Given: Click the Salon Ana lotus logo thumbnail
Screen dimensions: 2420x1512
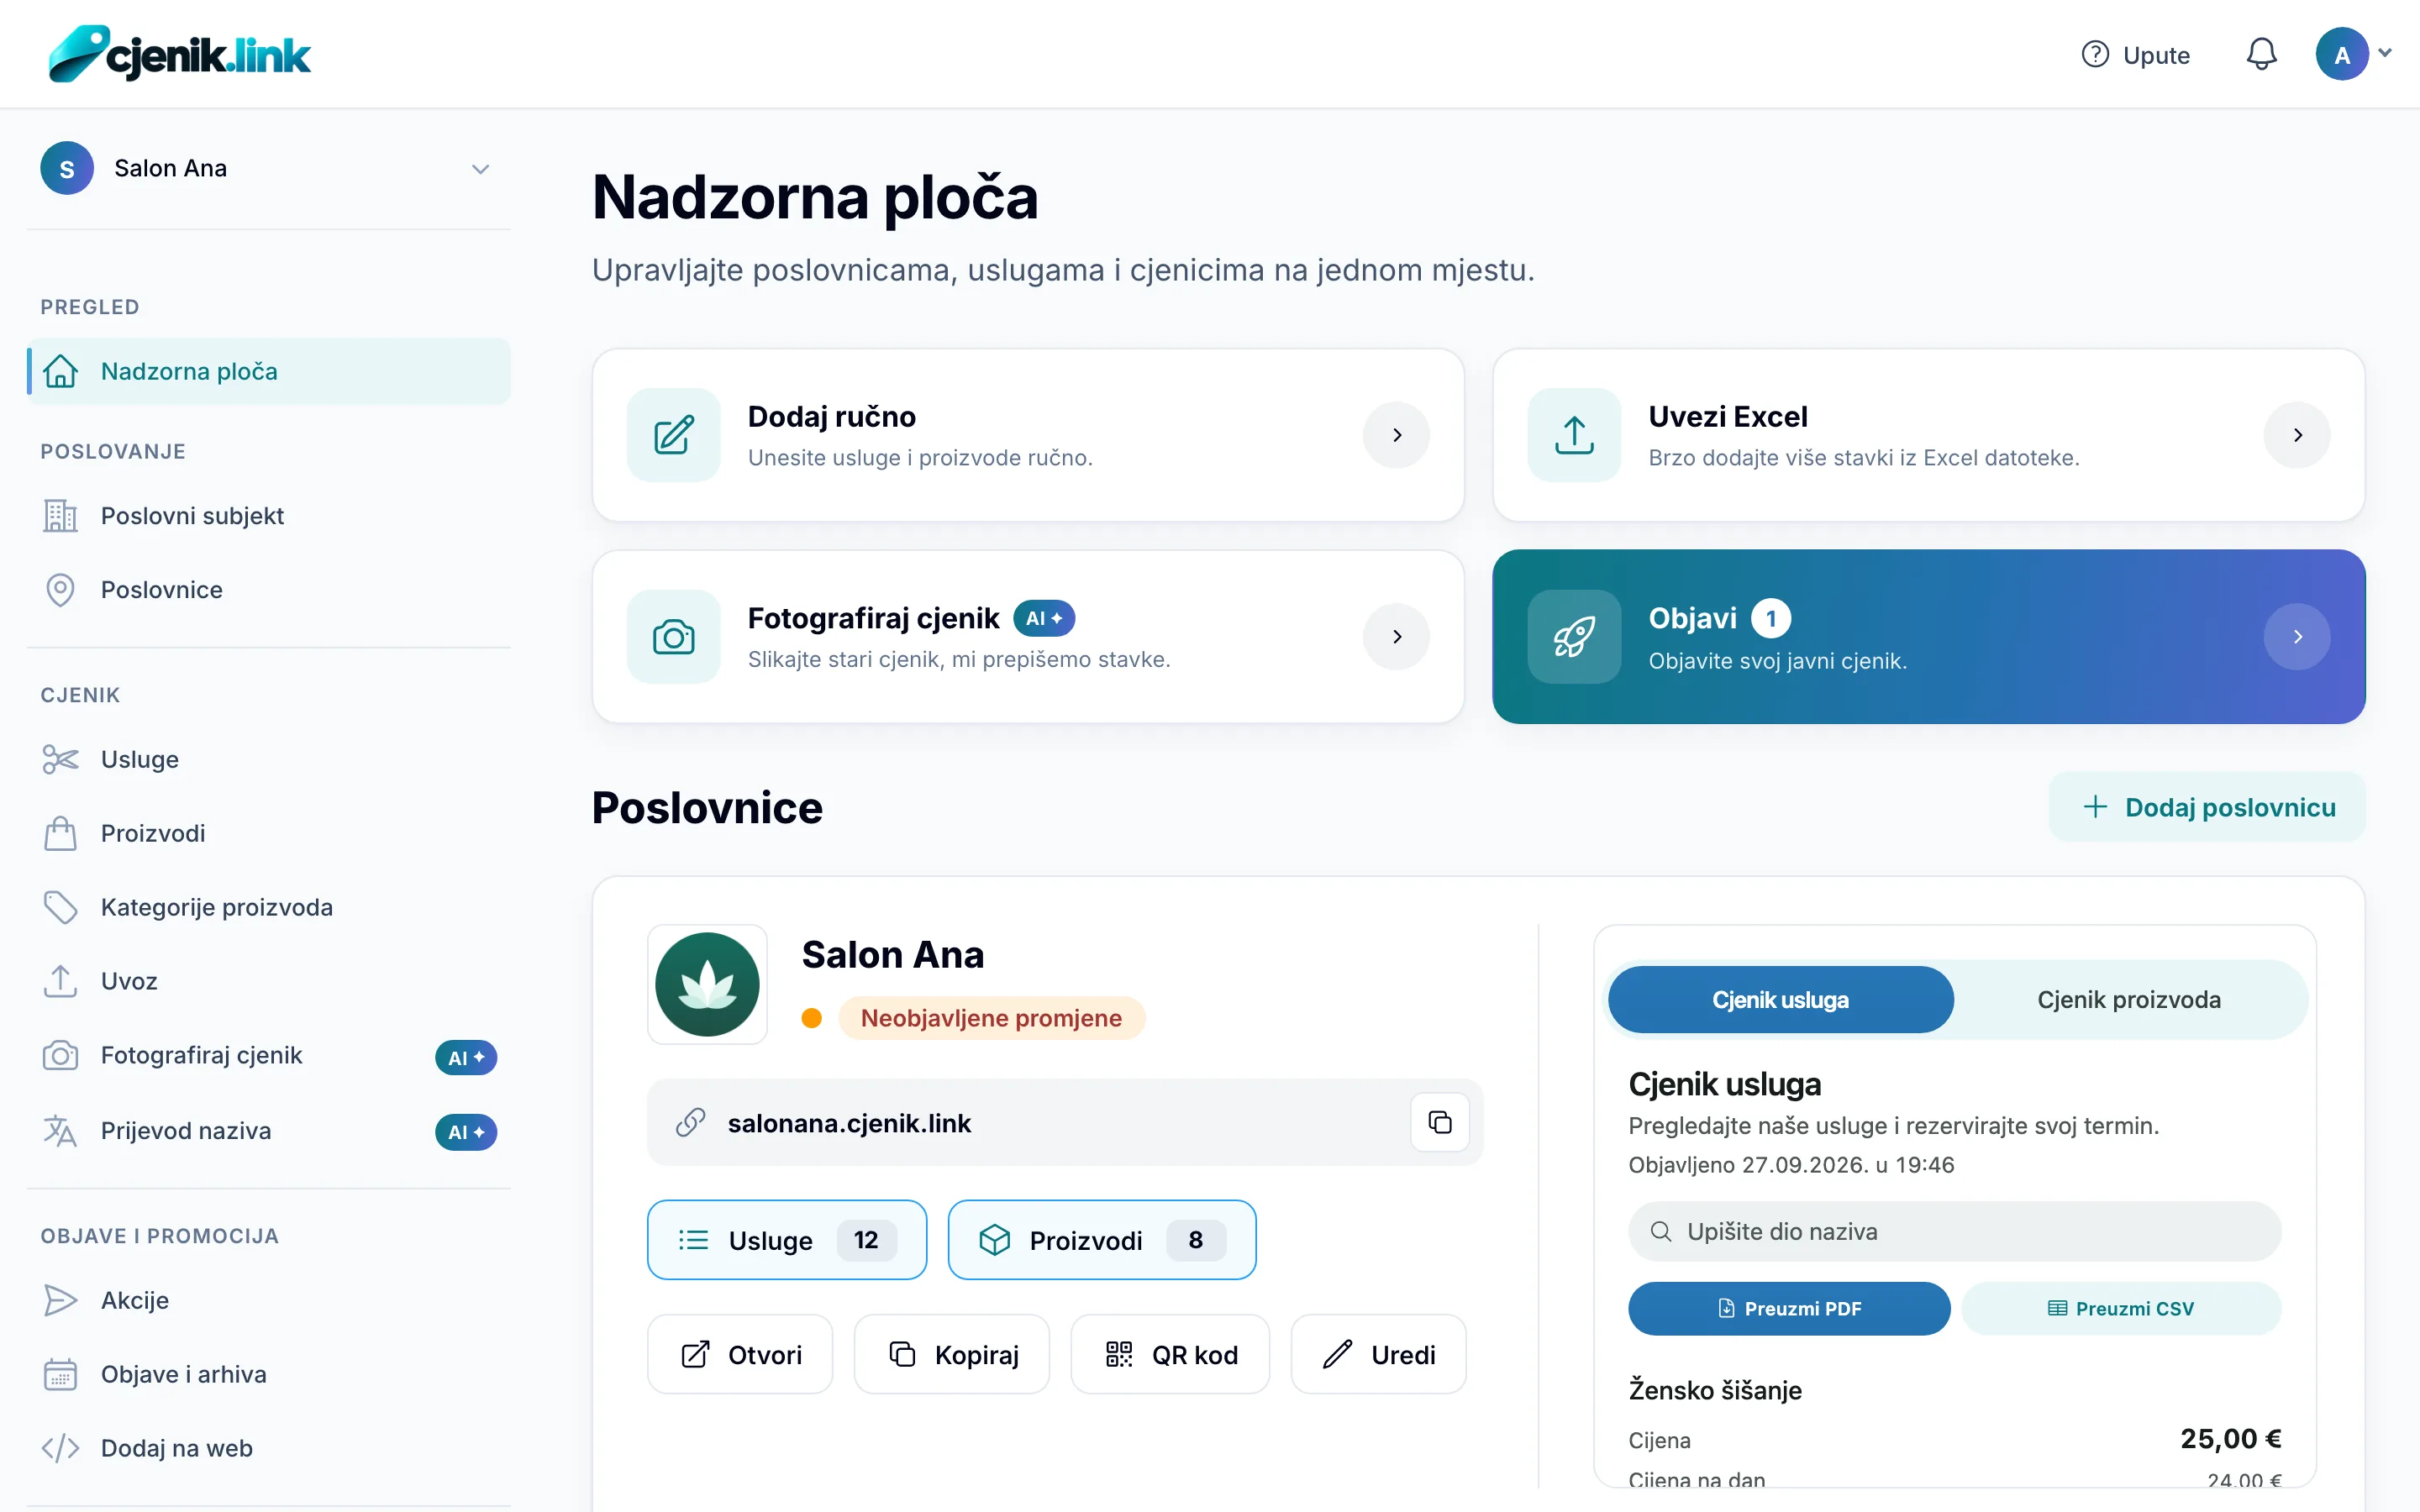Looking at the screenshot, I should coord(707,984).
